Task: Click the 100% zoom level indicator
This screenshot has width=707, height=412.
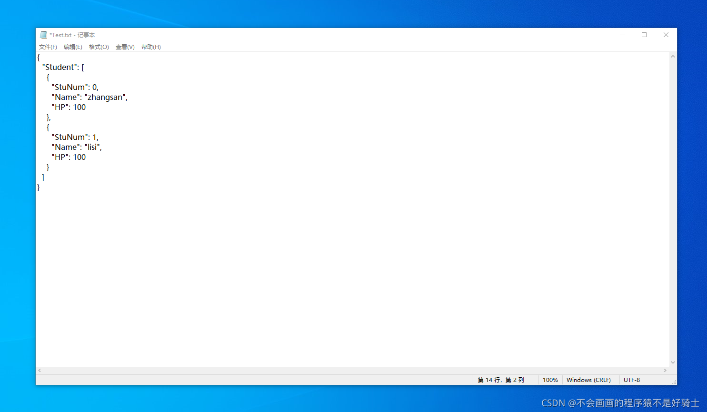Action: tap(550, 380)
